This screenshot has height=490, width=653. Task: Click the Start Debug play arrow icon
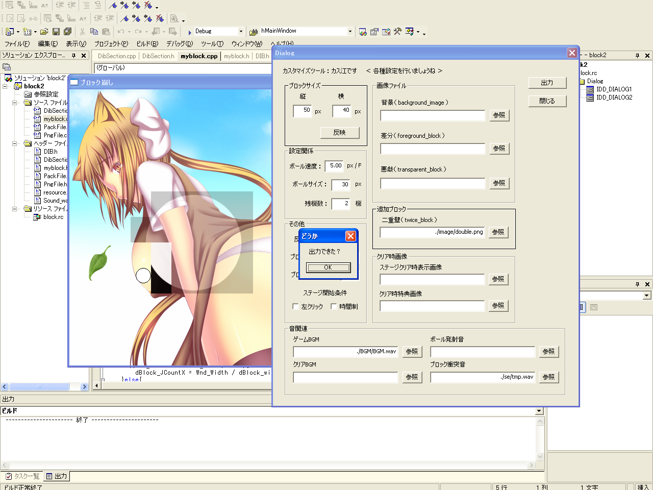[190, 32]
